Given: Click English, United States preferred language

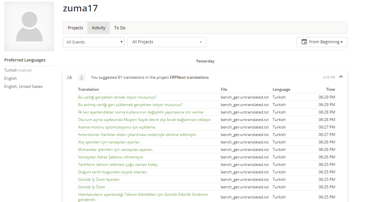Looking at the screenshot, I should tap(23, 87).
